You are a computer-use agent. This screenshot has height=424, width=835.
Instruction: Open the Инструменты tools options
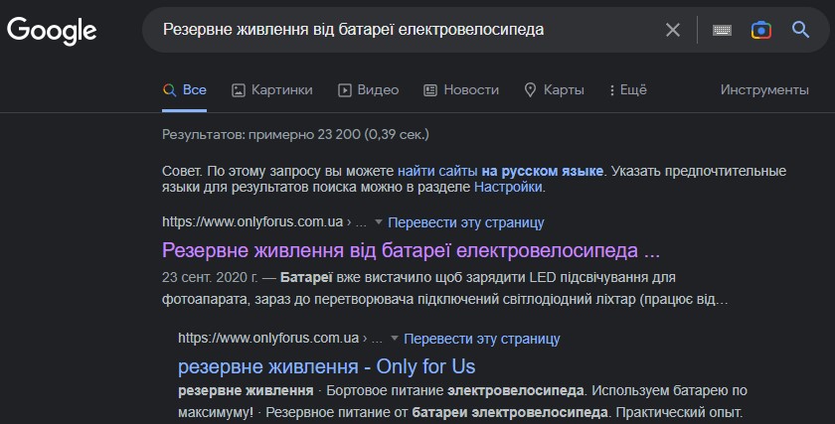[764, 89]
